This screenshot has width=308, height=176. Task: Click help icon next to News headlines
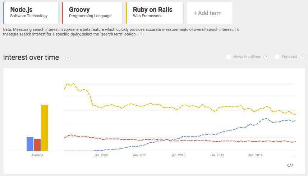[x=266, y=57]
